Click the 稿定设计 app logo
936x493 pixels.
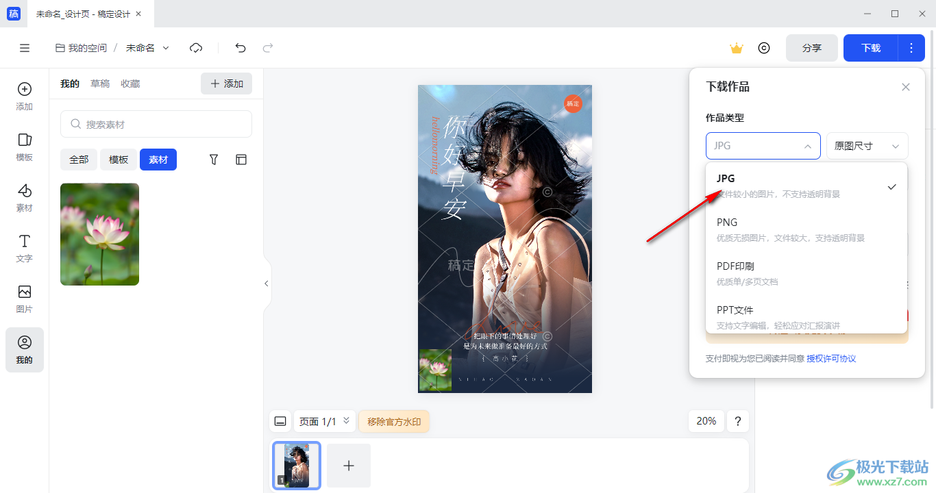(14, 14)
